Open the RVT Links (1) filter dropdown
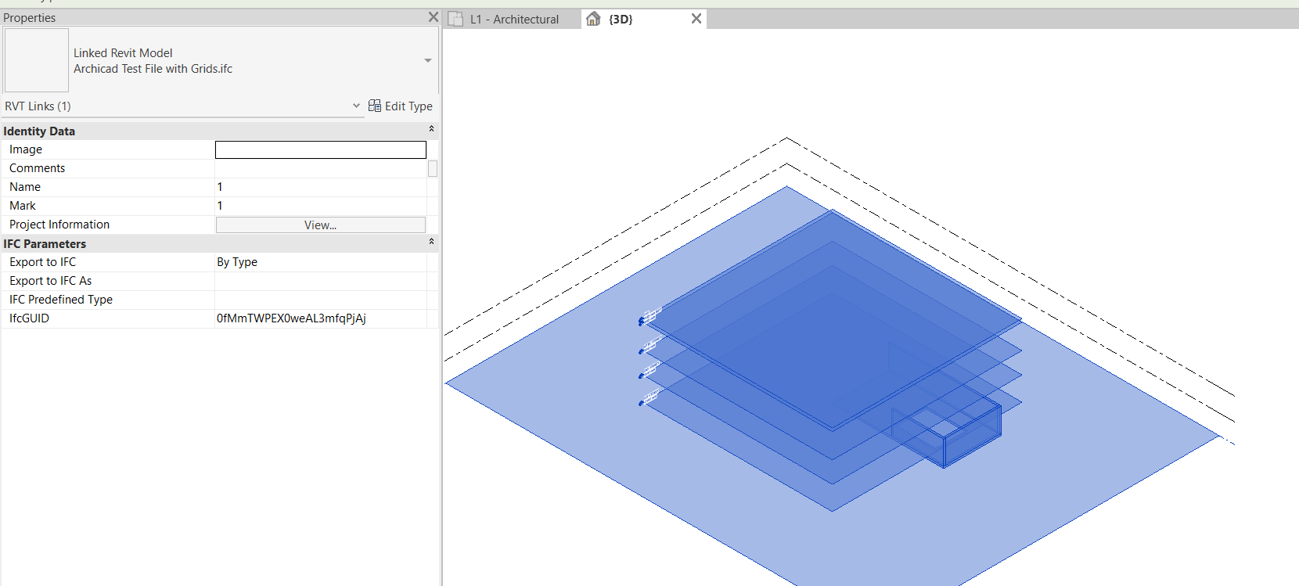 tap(356, 106)
